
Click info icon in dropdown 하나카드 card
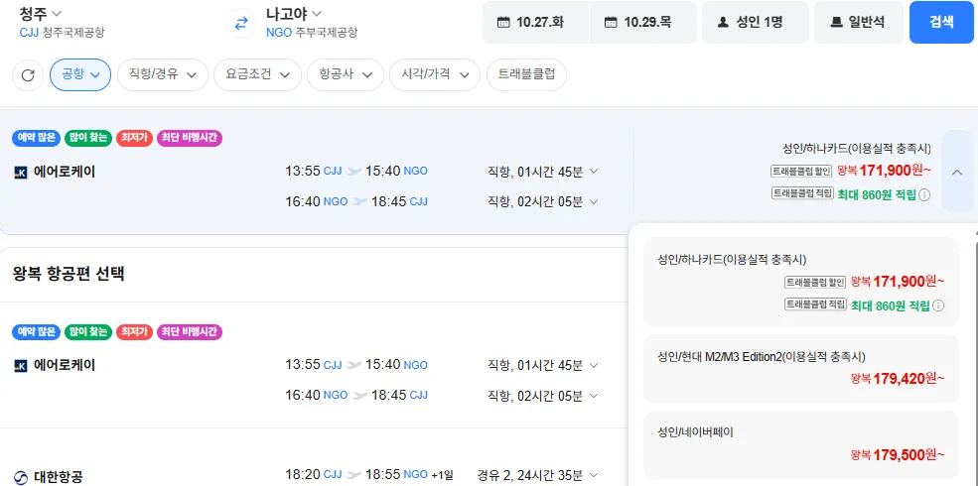(x=938, y=305)
